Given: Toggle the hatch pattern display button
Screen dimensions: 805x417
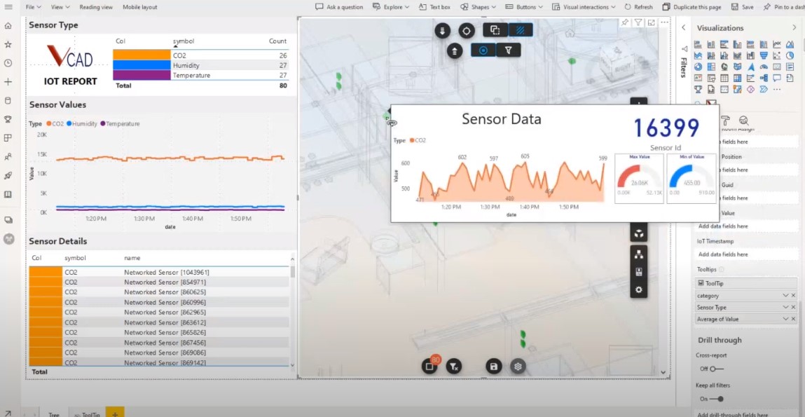Looking at the screenshot, I should click(521, 30).
